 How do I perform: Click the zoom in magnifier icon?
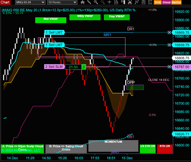(x=96, y=2)
